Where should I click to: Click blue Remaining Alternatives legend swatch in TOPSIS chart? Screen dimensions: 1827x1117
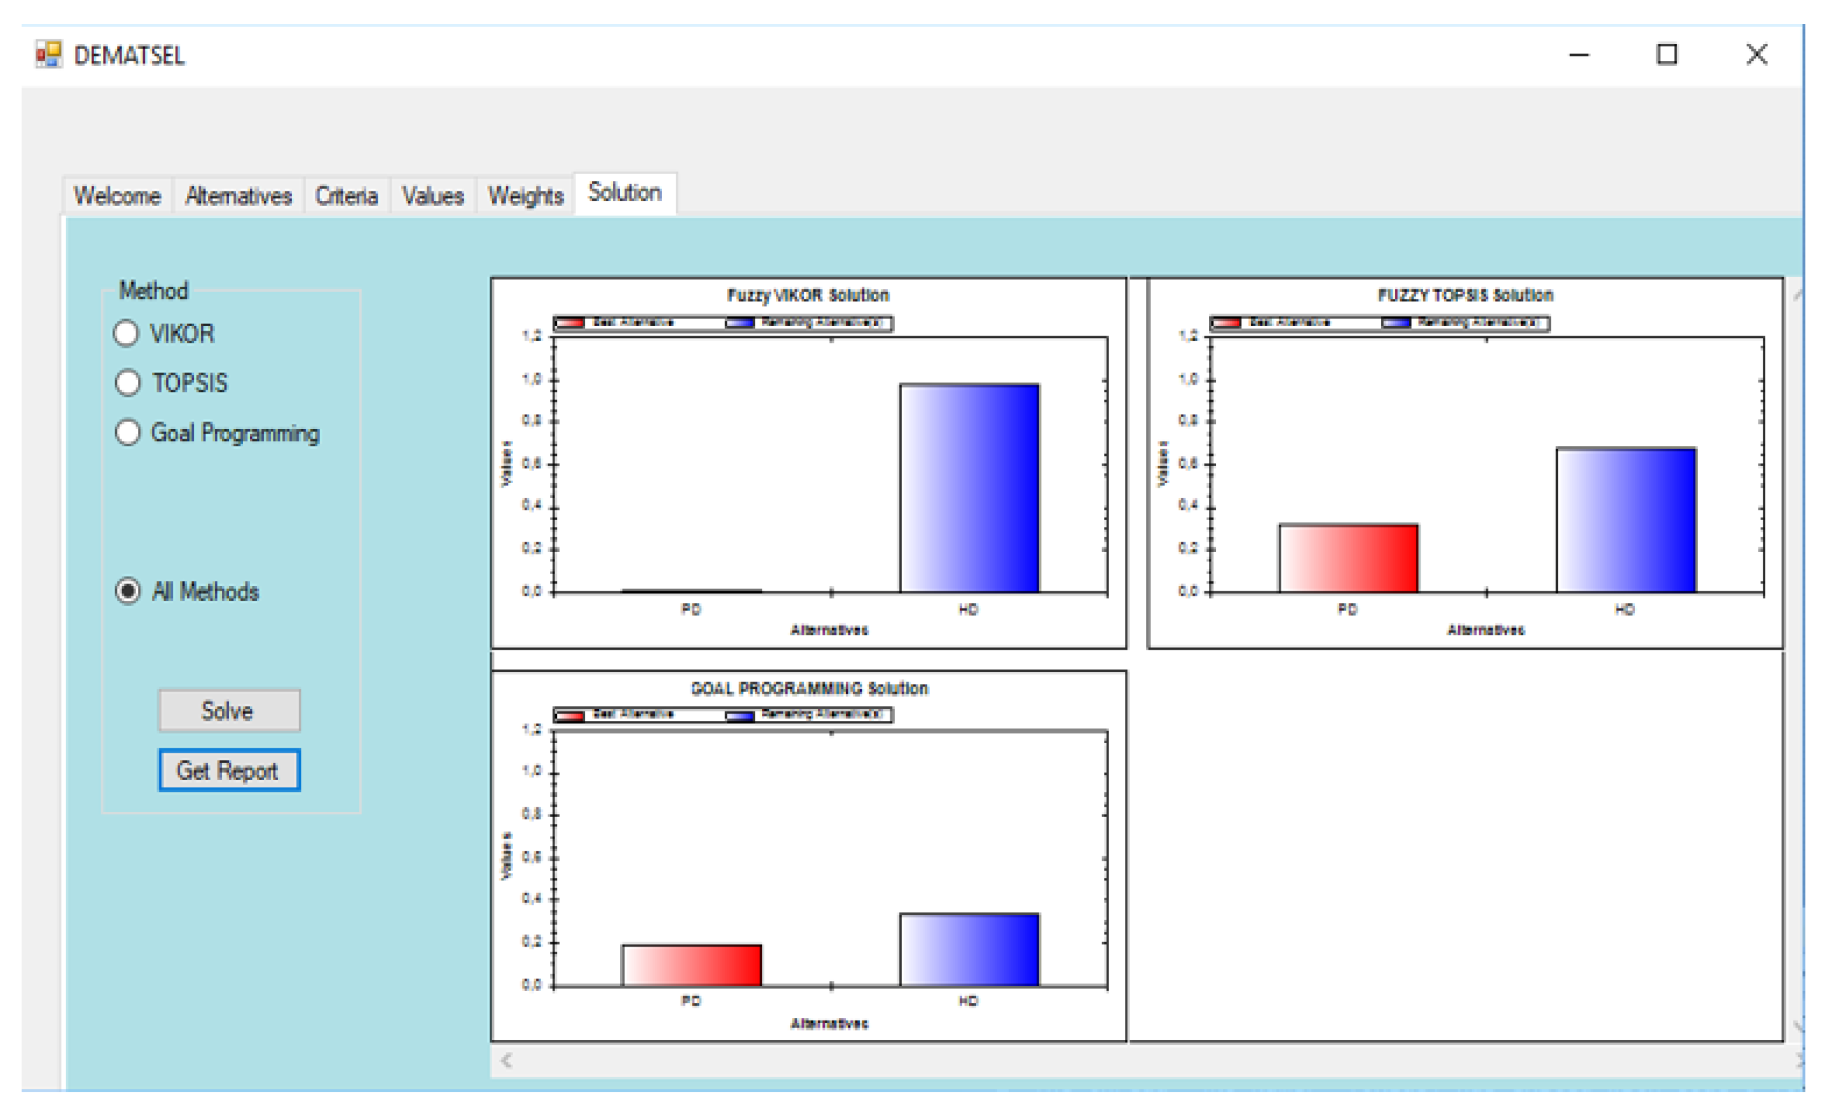tap(1396, 323)
